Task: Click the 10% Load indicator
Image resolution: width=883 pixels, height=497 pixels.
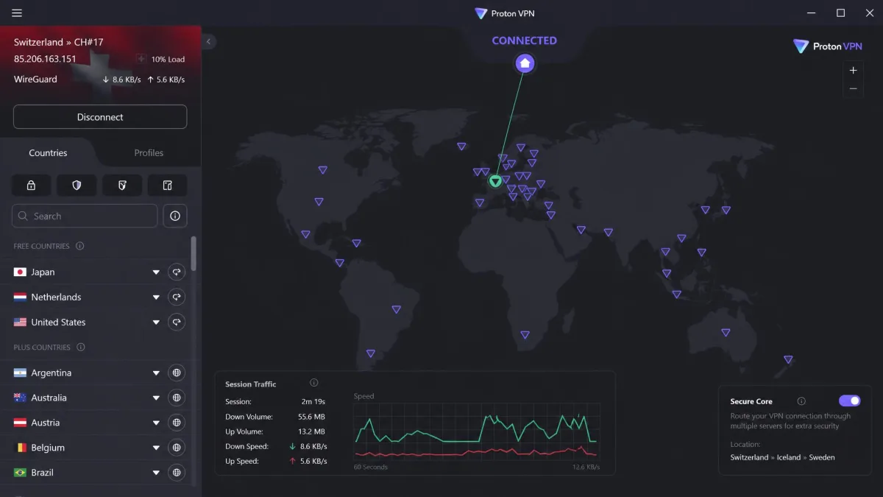Action: coord(160,59)
